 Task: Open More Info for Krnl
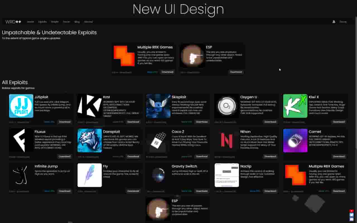click(118, 122)
